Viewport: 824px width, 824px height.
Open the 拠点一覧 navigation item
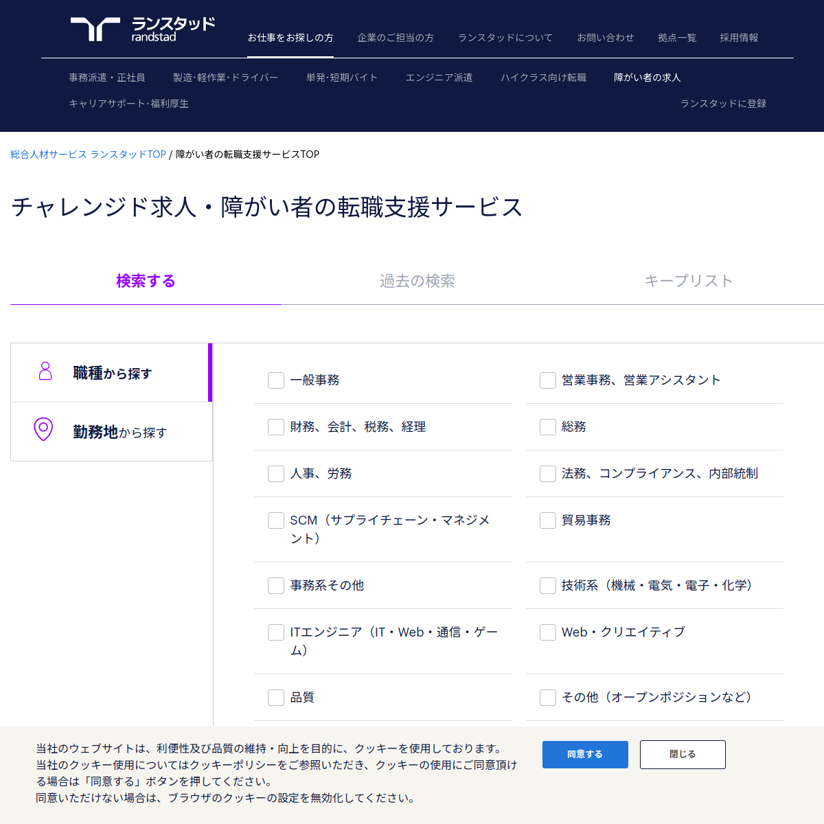pyautogui.click(x=677, y=38)
